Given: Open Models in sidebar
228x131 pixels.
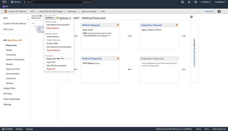Looking at the screenshot, I should point(9,64).
